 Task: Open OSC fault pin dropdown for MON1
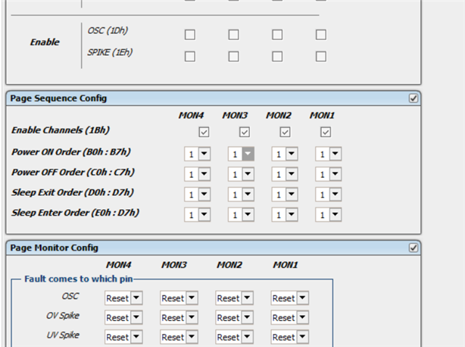[290, 298]
